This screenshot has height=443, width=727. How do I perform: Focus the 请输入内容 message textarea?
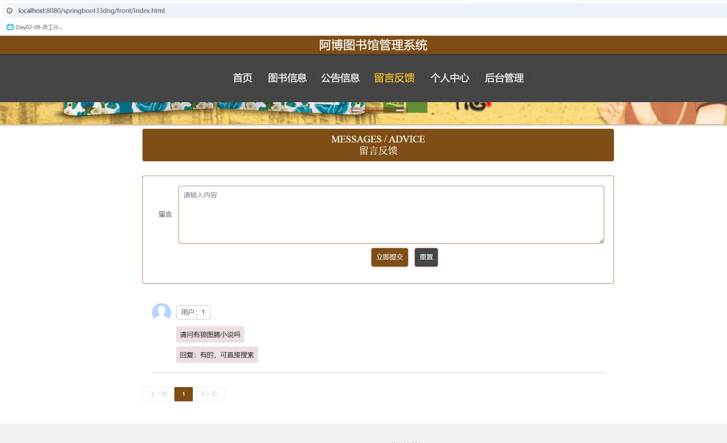point(391,215)
